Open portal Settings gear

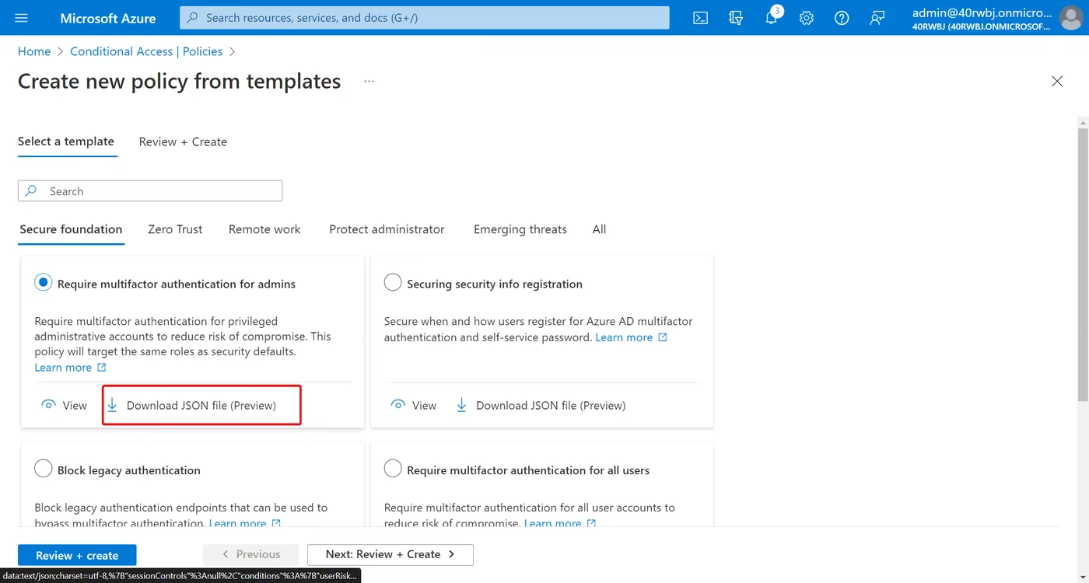(807, 18)
